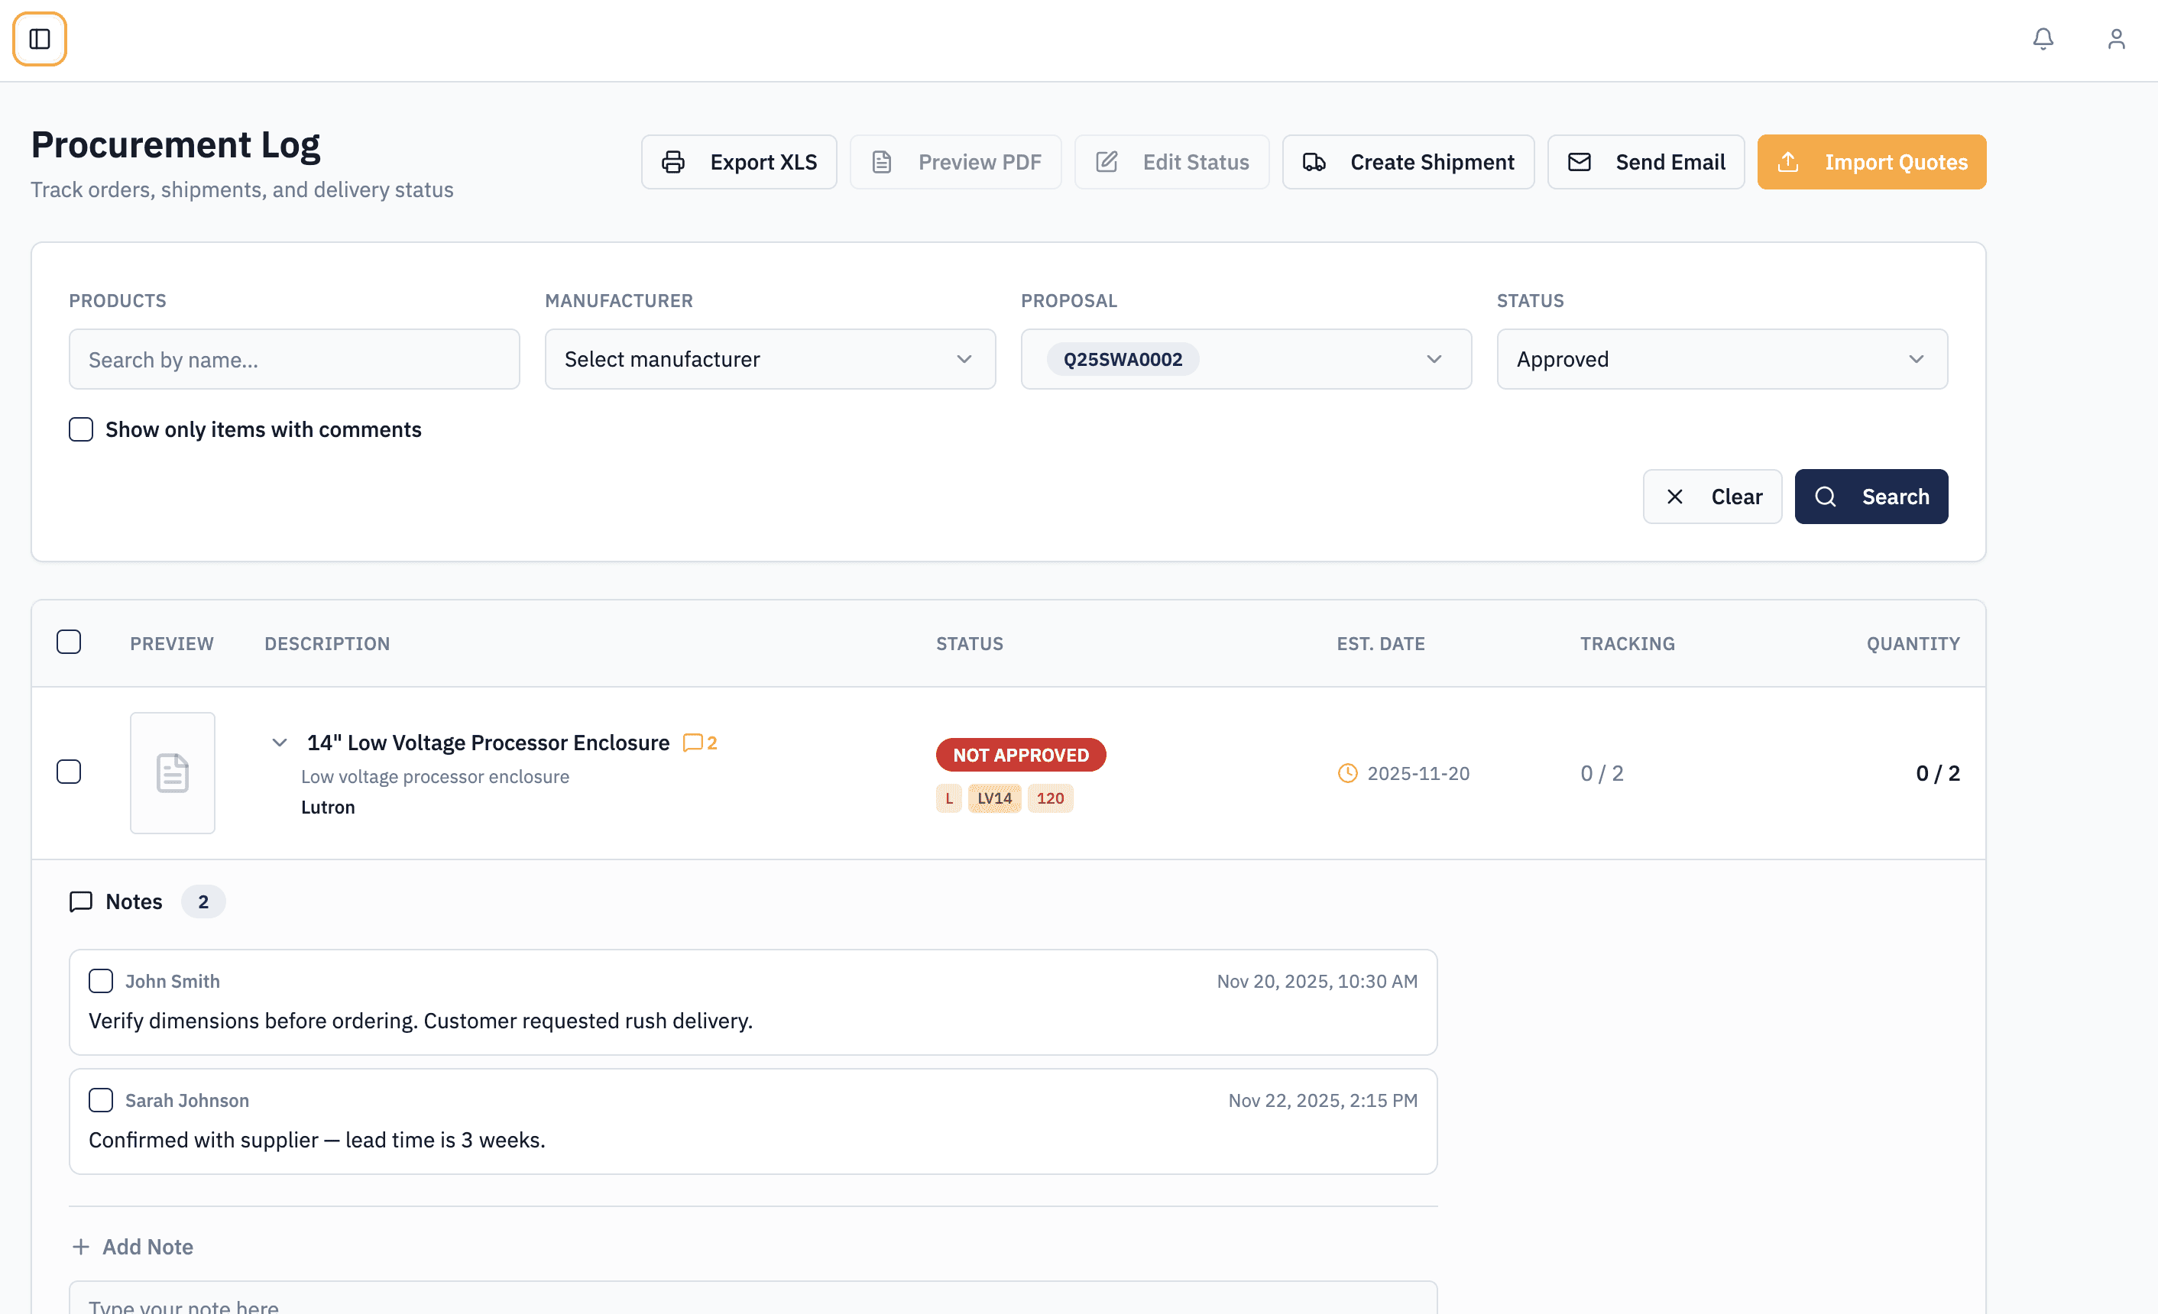Click the Notes speech bubble icon
2158x1314 pixels.
(x=80, y=901)
